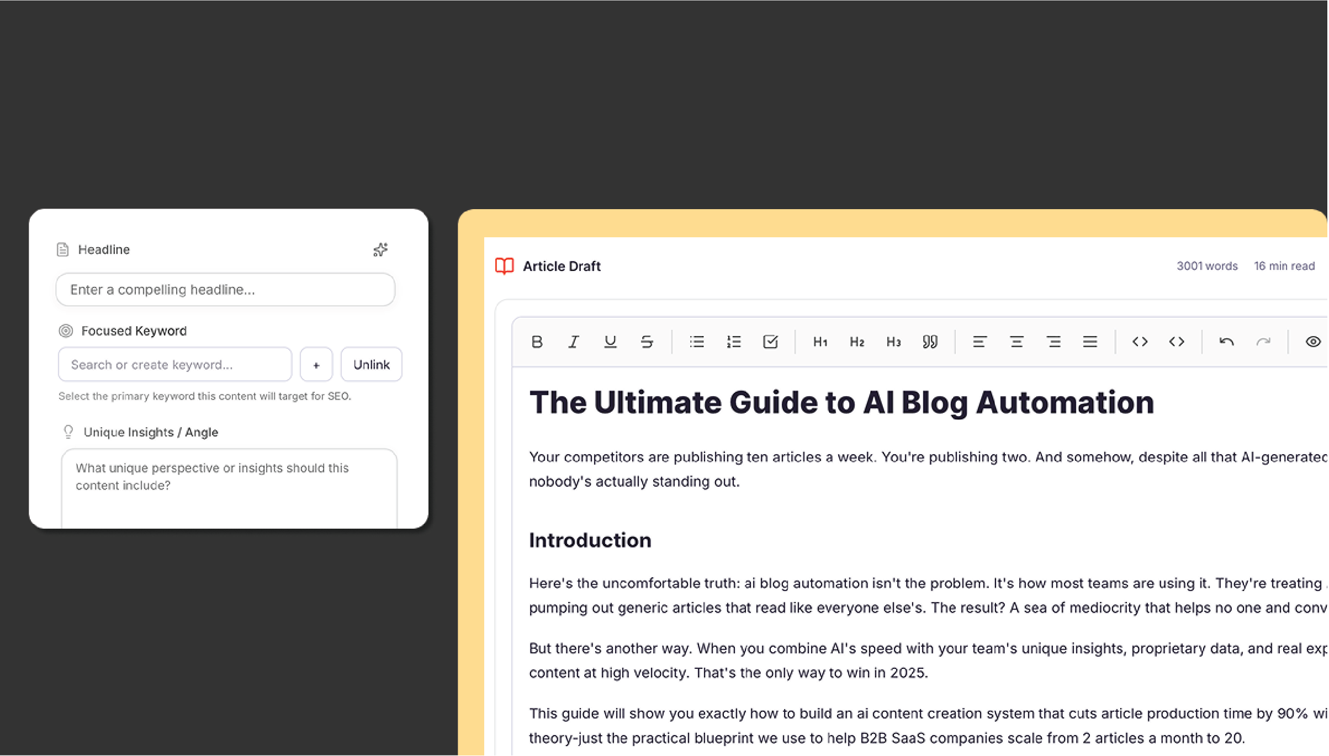Apply strikethrough formatting
This screenshot has width=1329, height=756.
(647, 342)
